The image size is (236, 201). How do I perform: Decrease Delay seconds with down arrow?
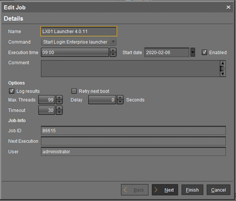pyautogui.click(x=120, y=102)
